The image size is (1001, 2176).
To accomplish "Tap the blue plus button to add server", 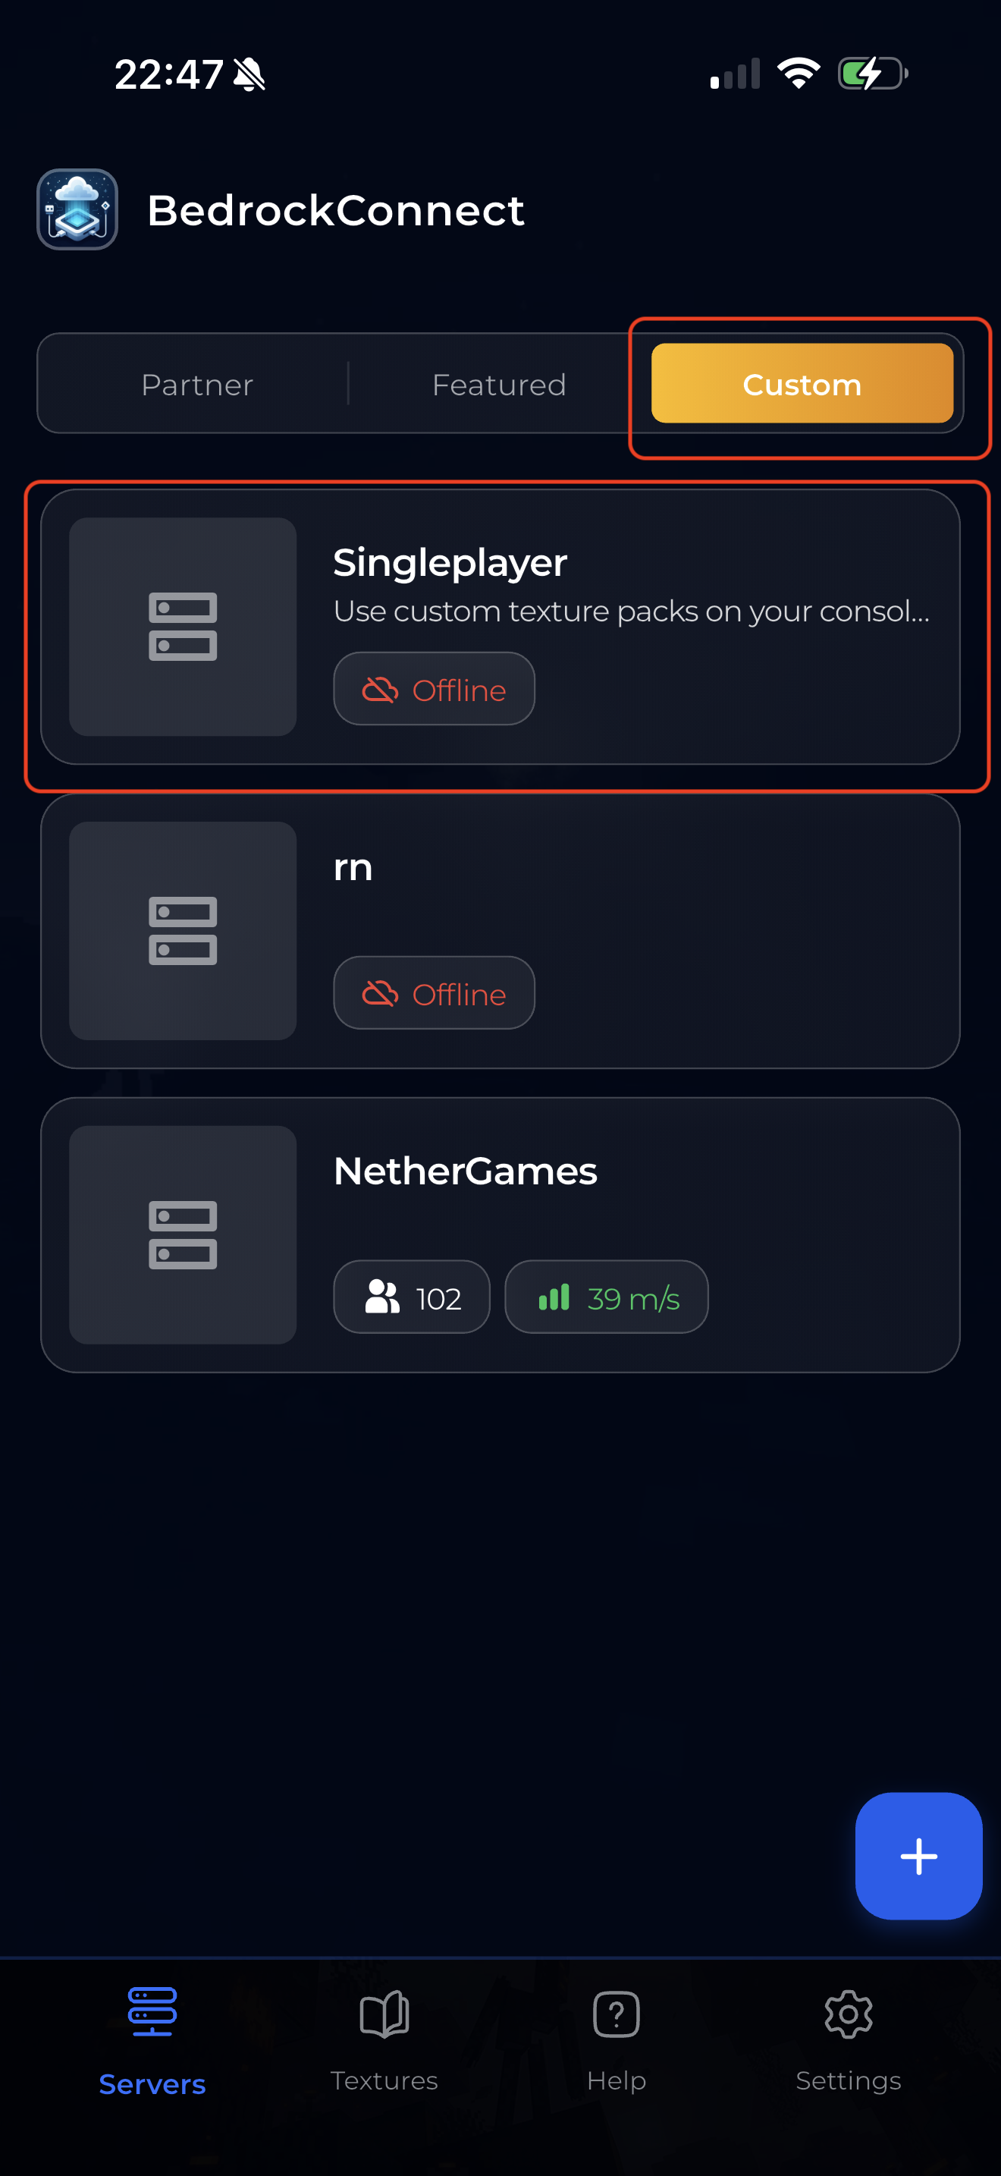I will 918,1856.
